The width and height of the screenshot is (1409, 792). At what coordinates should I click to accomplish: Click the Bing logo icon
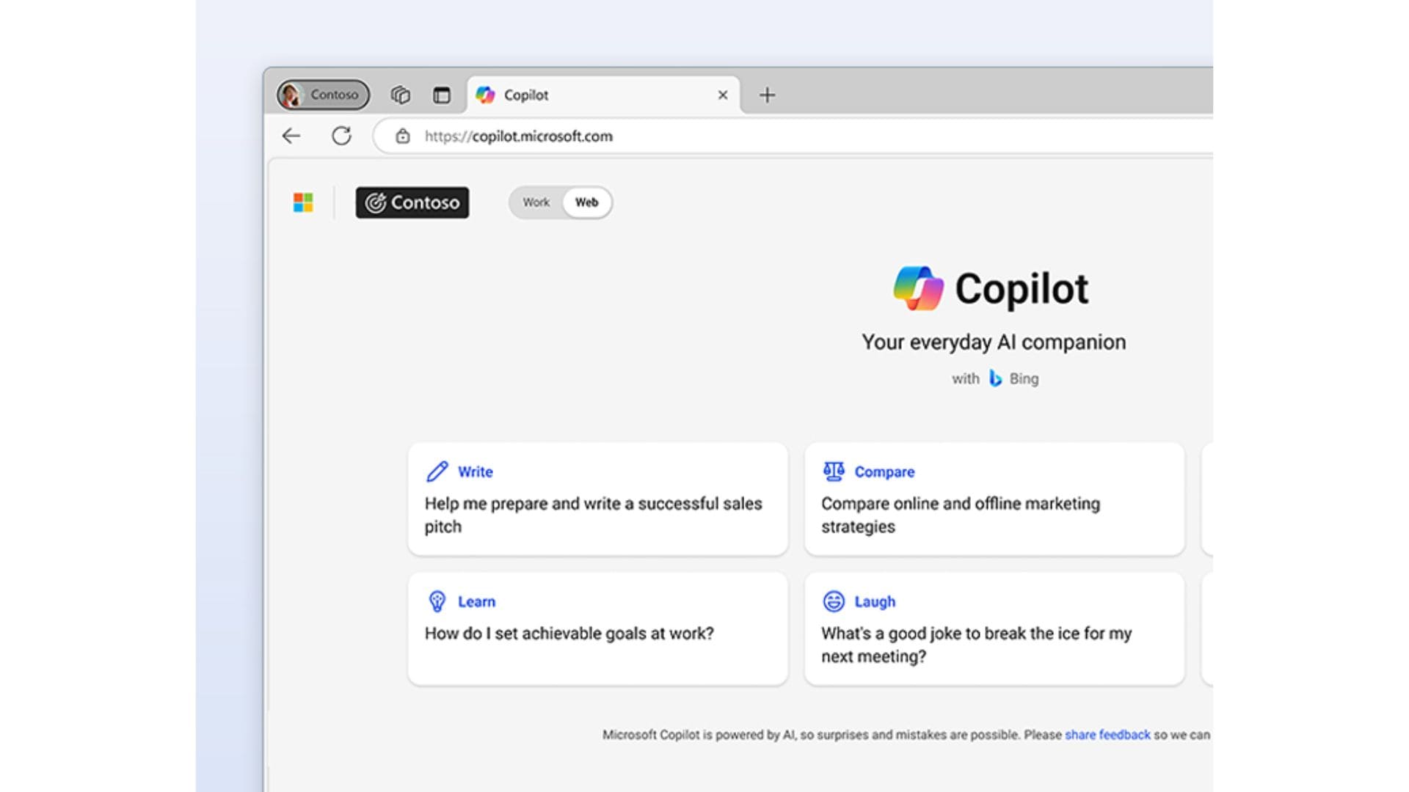coord(995,378)
